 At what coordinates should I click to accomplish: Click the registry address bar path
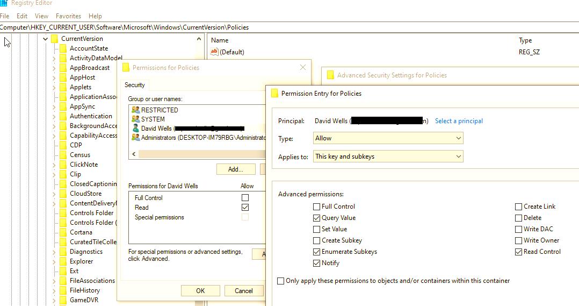click(x=124, y=27)
